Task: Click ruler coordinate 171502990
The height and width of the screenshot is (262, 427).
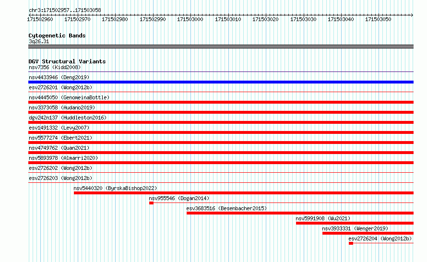Action: coord(153,19)
